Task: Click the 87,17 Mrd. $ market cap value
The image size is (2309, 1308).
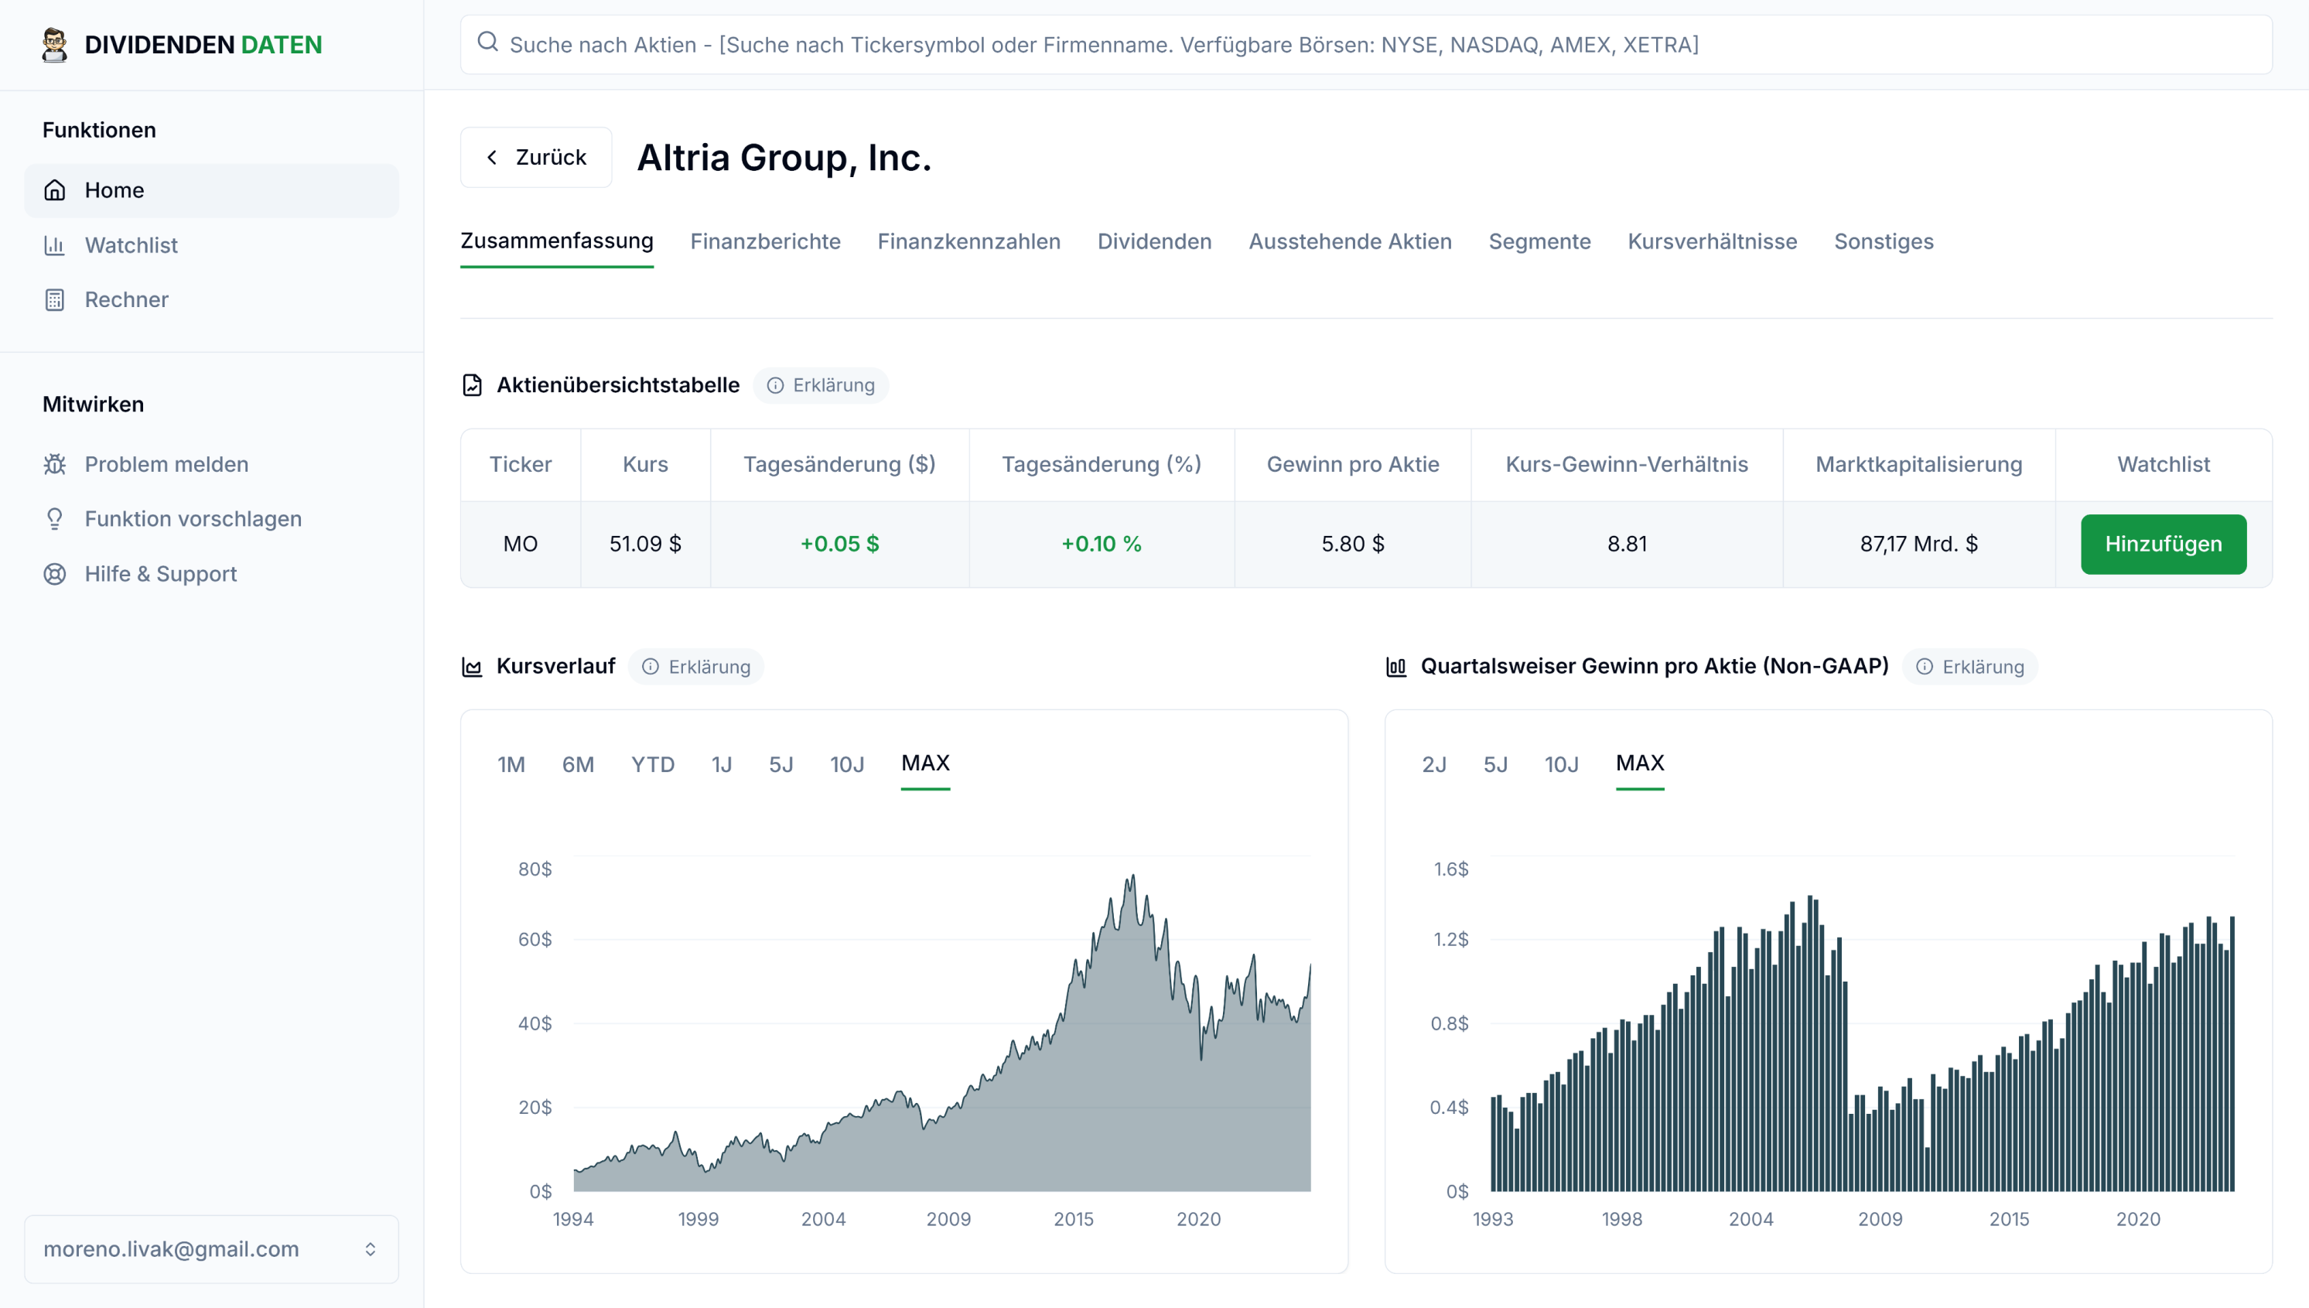Action: (1918, 545)
